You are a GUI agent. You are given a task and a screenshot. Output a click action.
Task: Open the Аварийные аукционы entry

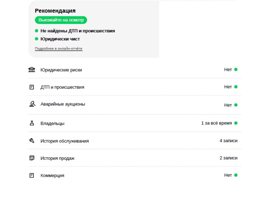coord(63,104)
